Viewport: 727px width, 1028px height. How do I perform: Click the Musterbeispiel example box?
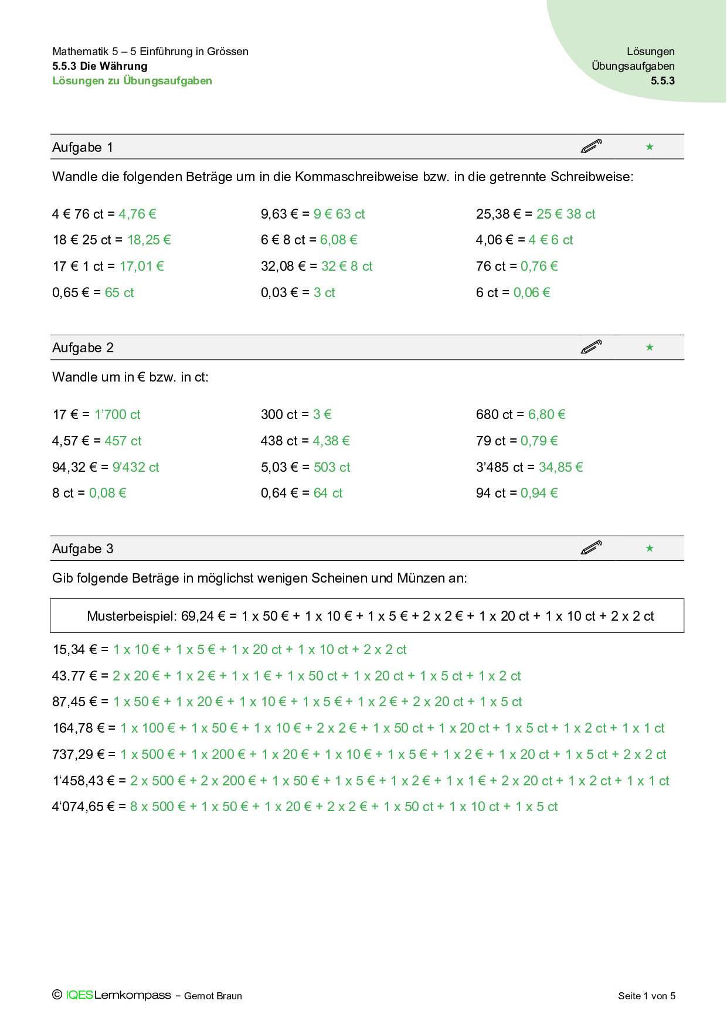click(367, 616)
